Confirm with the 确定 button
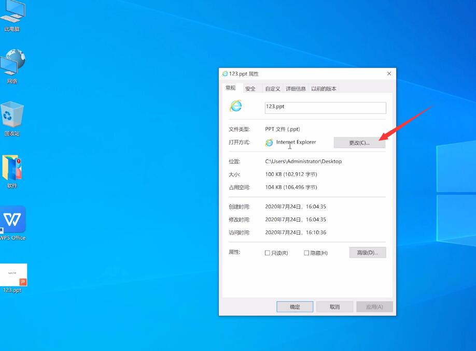Image resolution: width=476 pixels, height=351 pixels. pos(295,307)
